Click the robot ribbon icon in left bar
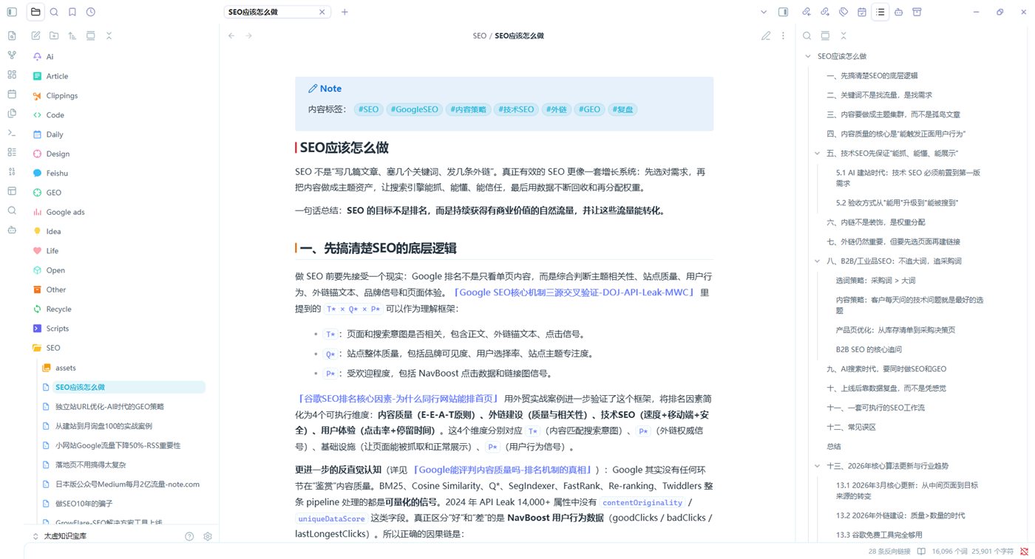 11,230
